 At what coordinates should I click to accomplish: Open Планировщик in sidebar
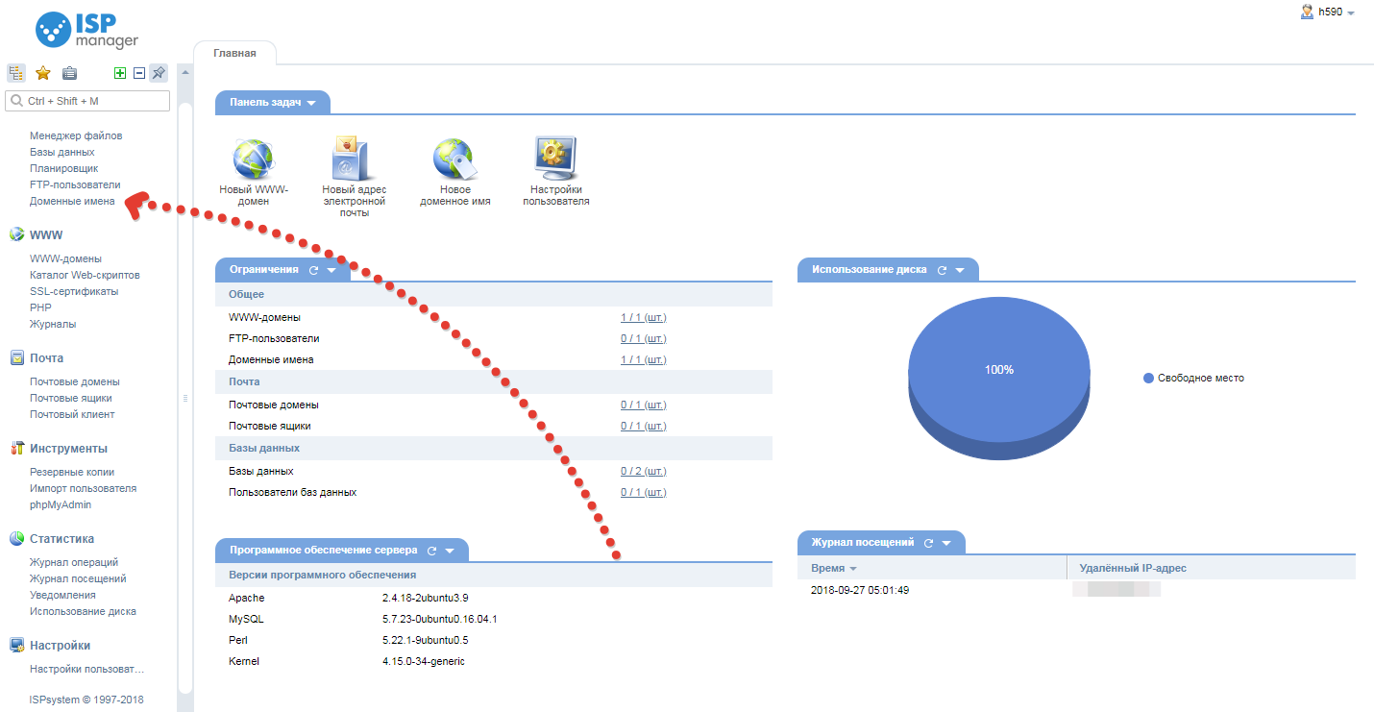pyautogui.click(x=63, y=168)
